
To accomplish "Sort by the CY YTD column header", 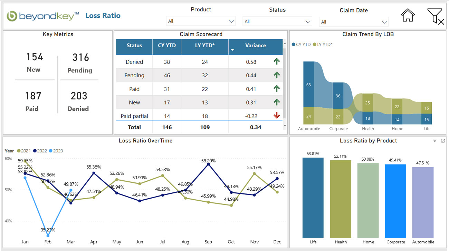I will pyautogui.click(x=166, y=46).
